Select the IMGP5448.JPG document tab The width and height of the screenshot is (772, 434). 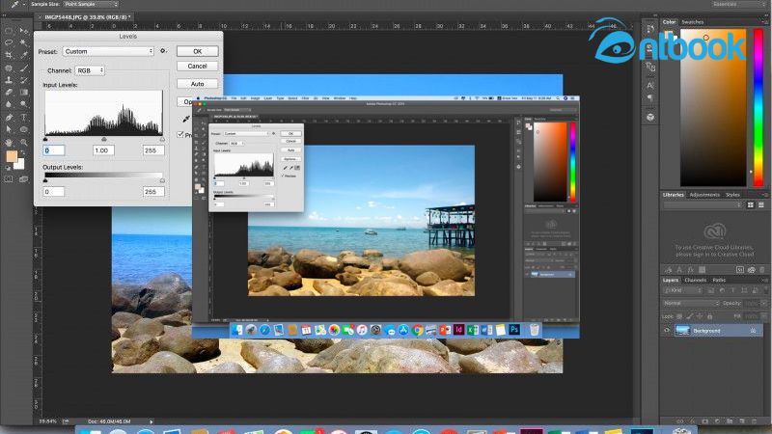pyautogui.click(x=85, y=17)
